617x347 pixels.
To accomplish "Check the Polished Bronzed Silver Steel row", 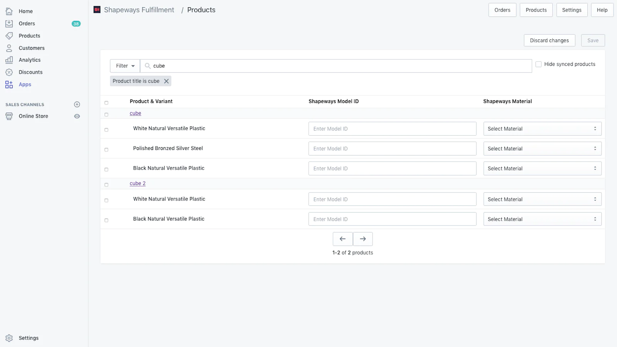I will tap(106, 150).
